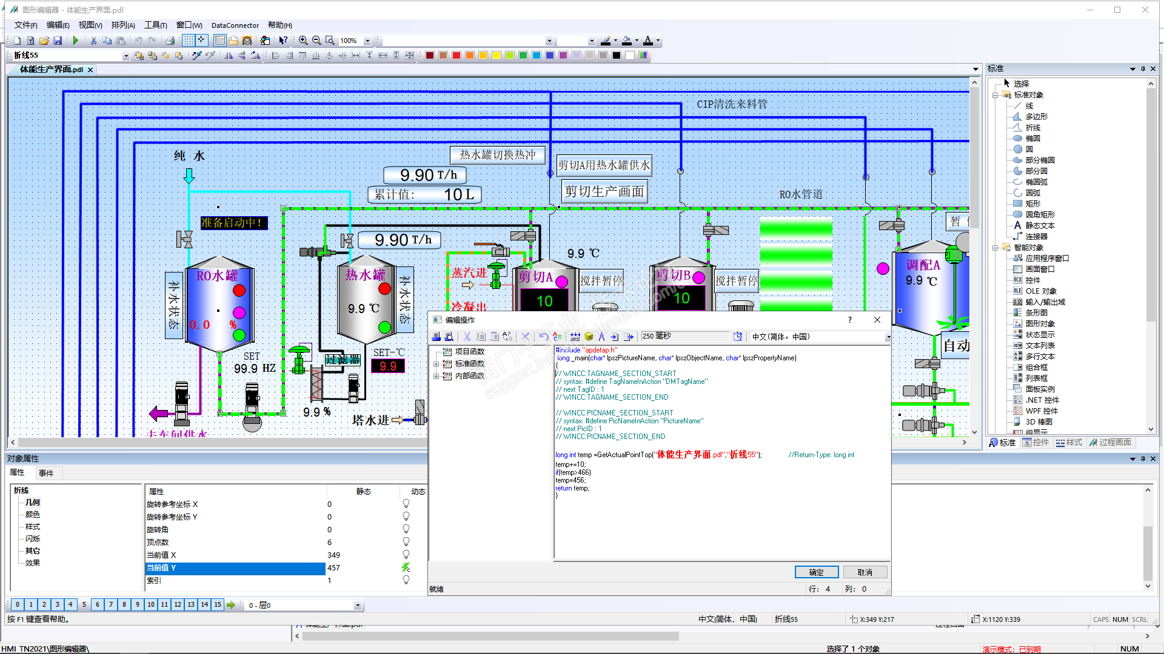Toggle the snap-to-grid button

(201, 41)
